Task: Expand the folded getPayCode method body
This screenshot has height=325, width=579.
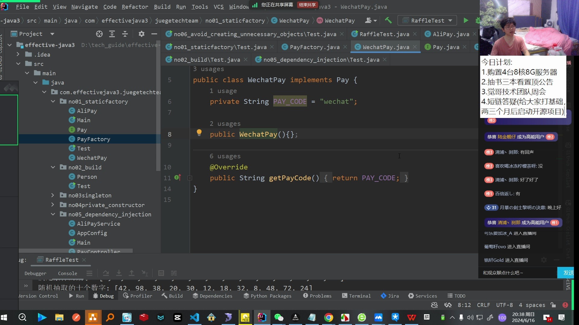Action: click(190, 178)
